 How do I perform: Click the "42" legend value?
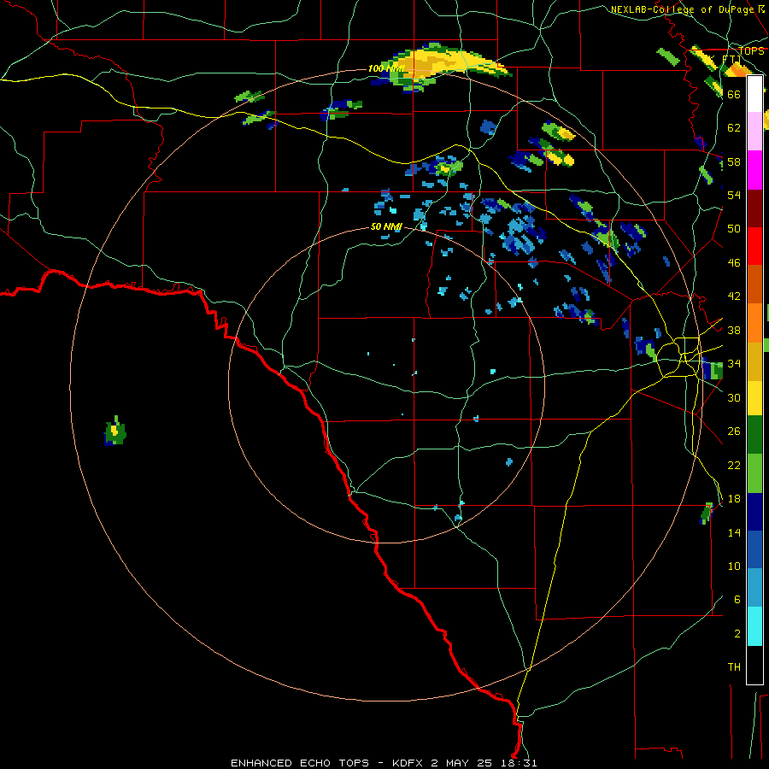[734, 296]
